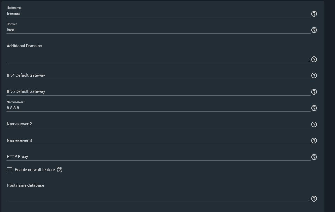This screenshot has width=335, height=212.
Task: Select the IPv4 Default Gateway input
Action: [x=156, y=75]
